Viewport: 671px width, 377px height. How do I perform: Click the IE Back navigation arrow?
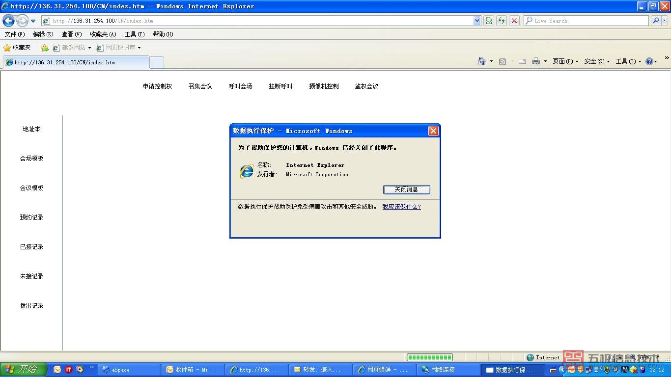click(9, 21)
